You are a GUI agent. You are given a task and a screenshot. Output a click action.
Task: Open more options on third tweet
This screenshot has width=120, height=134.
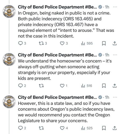(x=115, y=97)
